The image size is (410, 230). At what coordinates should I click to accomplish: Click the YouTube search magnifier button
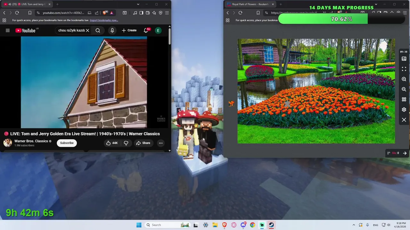pos(98,30)
